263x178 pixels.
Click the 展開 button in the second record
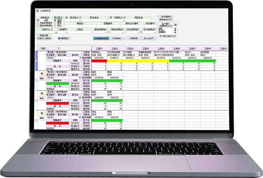(x=41, y=78)
